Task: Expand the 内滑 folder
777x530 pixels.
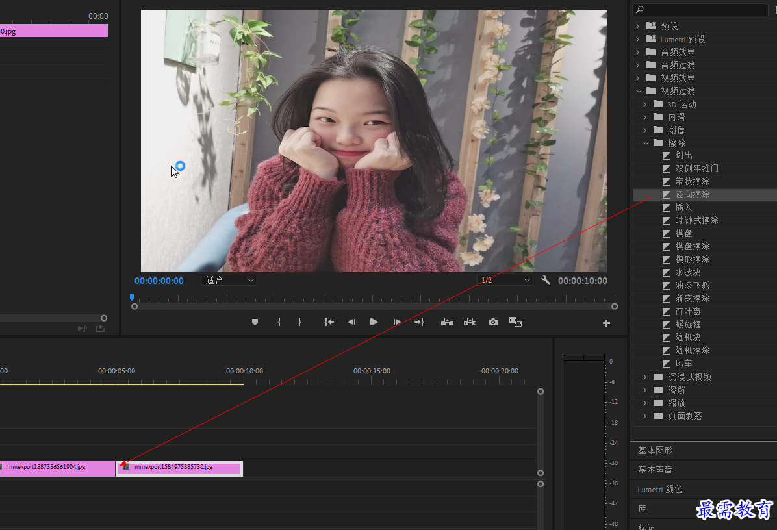Action: pos(645,117)
